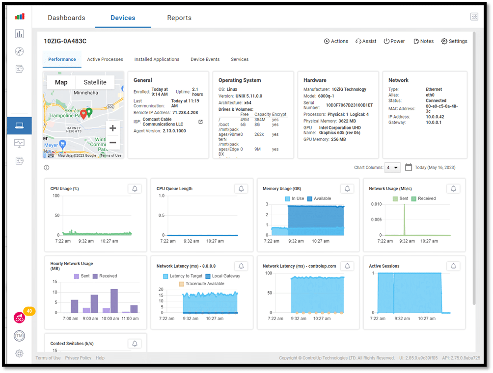
Task: Switch to the Services tab
Action: point(240,59)
